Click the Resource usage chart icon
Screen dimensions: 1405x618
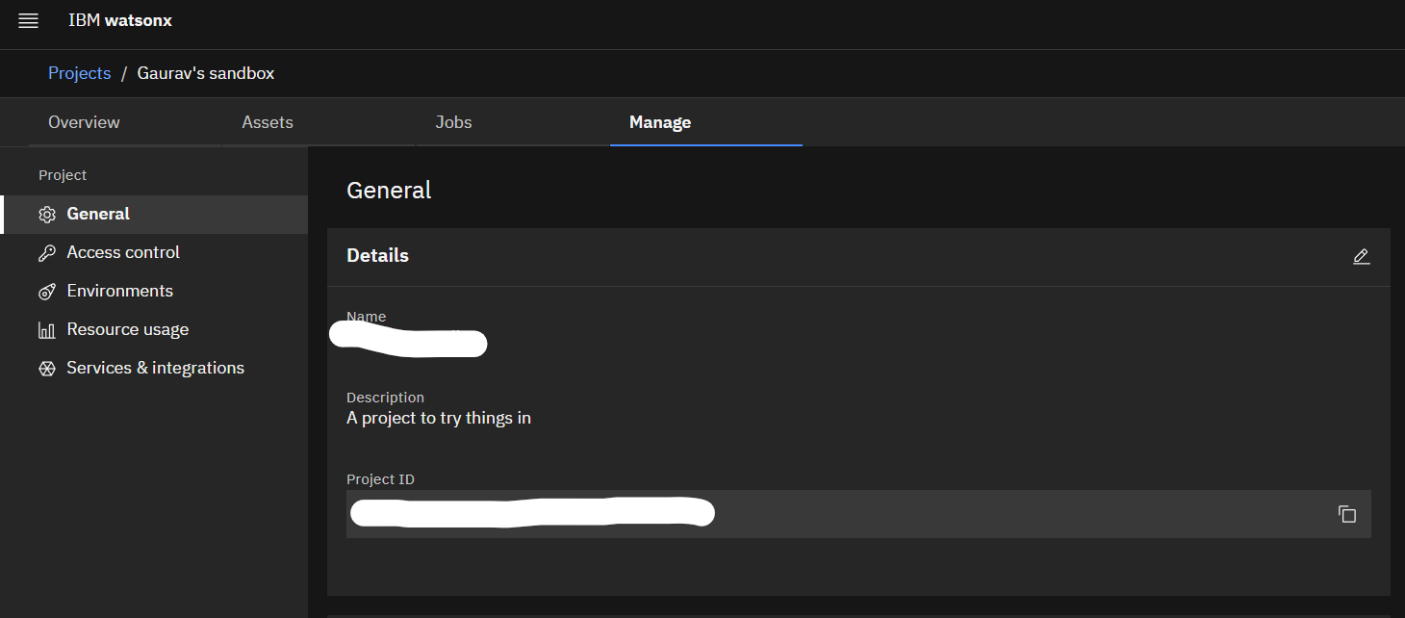click(46, 330)
